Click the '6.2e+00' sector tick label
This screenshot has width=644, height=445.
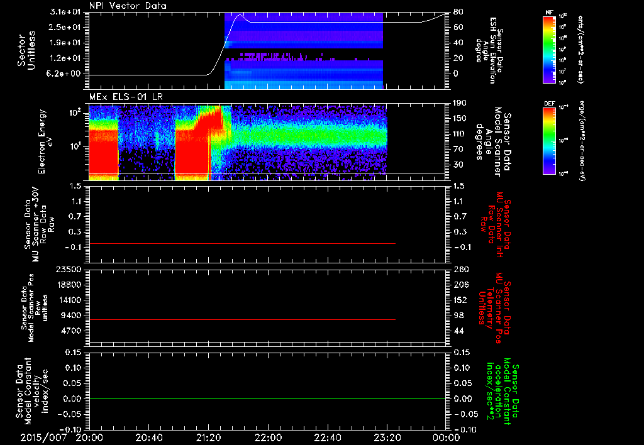[x=64, y=74]
